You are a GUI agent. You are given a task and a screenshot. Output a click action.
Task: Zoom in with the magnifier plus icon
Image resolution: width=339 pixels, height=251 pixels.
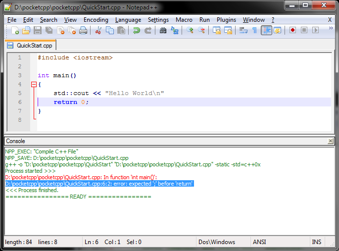(190, 30)
